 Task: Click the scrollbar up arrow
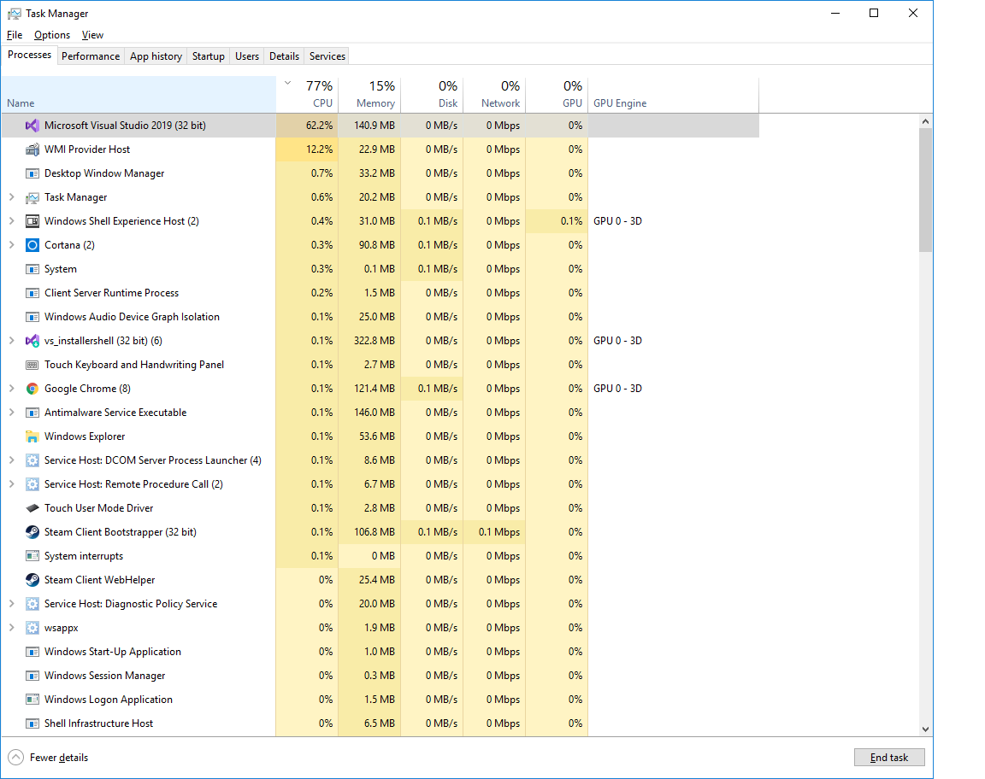pyautogui.click(x=924, y=121)
